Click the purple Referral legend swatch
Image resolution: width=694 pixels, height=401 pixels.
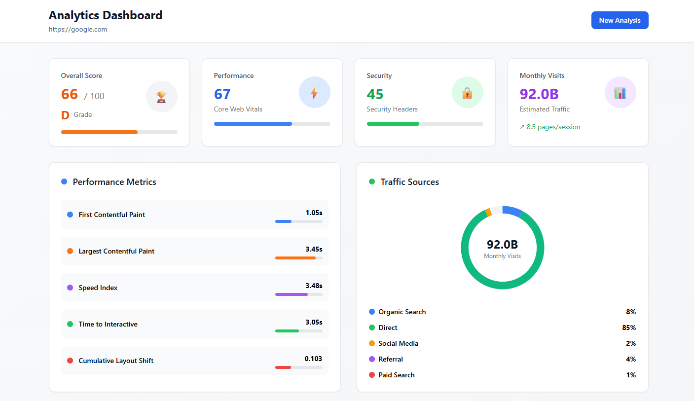click(372, 359)
